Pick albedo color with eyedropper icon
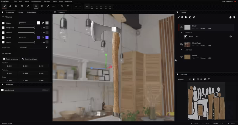Viewport: 238px width, 125px height. point(43,23)
